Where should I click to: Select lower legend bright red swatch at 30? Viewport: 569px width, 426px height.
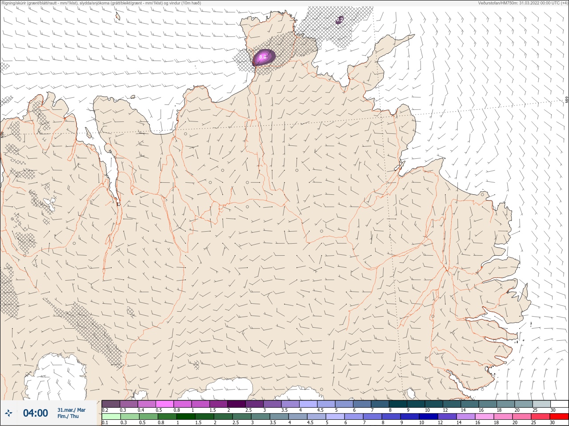pyautogui.click(x=559, y=417)
